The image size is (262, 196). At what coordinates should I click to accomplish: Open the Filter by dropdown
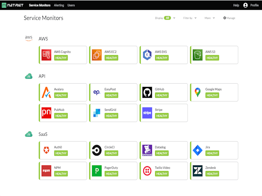coord(190,18)
